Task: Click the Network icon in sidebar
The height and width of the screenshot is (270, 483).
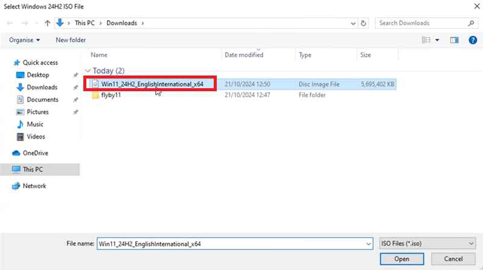Action: [16, 186]
